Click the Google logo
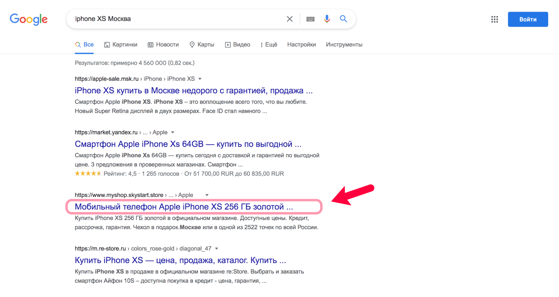 pyautogui.click(x=29, y=19)
